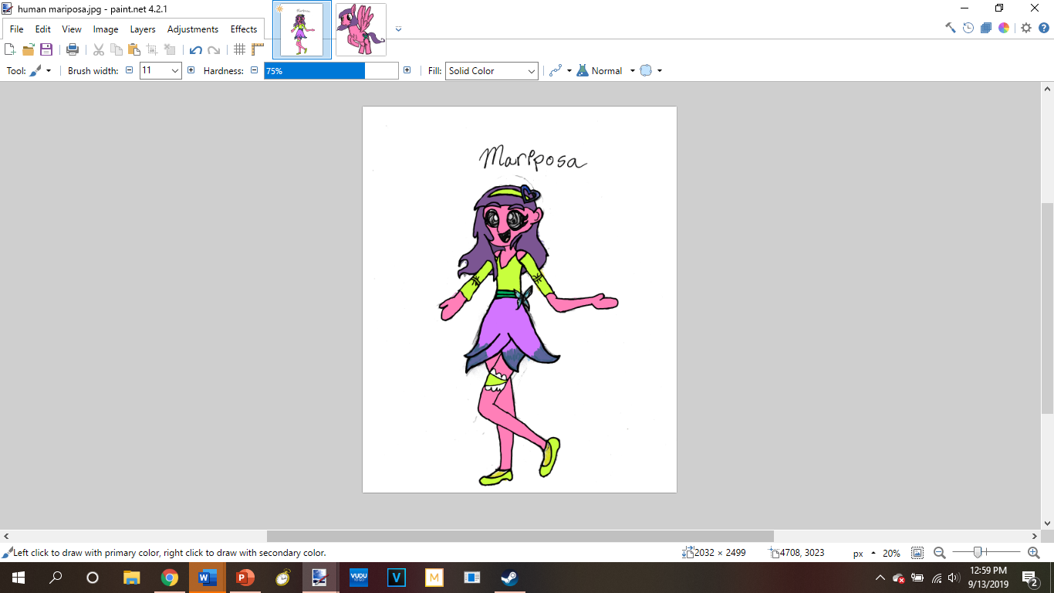Open the Fill Solid Color dropdown
1054x593 pixels.
click(492, 71)
